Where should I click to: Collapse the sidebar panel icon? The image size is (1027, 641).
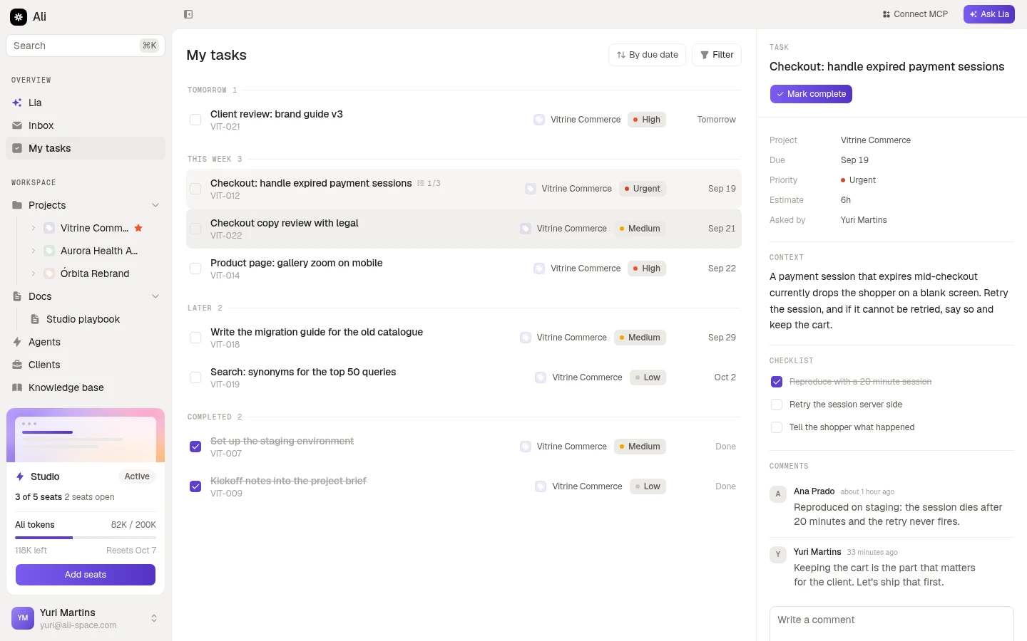coord(188,14)
